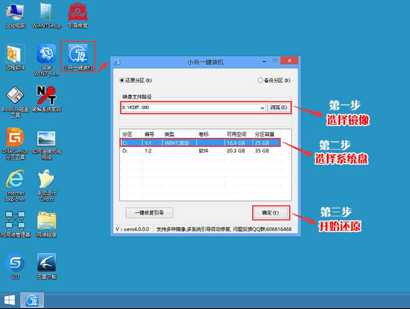Select the D: partition row
The height and width of the screenshot is (309, 410).
click(x=200, y=151)
